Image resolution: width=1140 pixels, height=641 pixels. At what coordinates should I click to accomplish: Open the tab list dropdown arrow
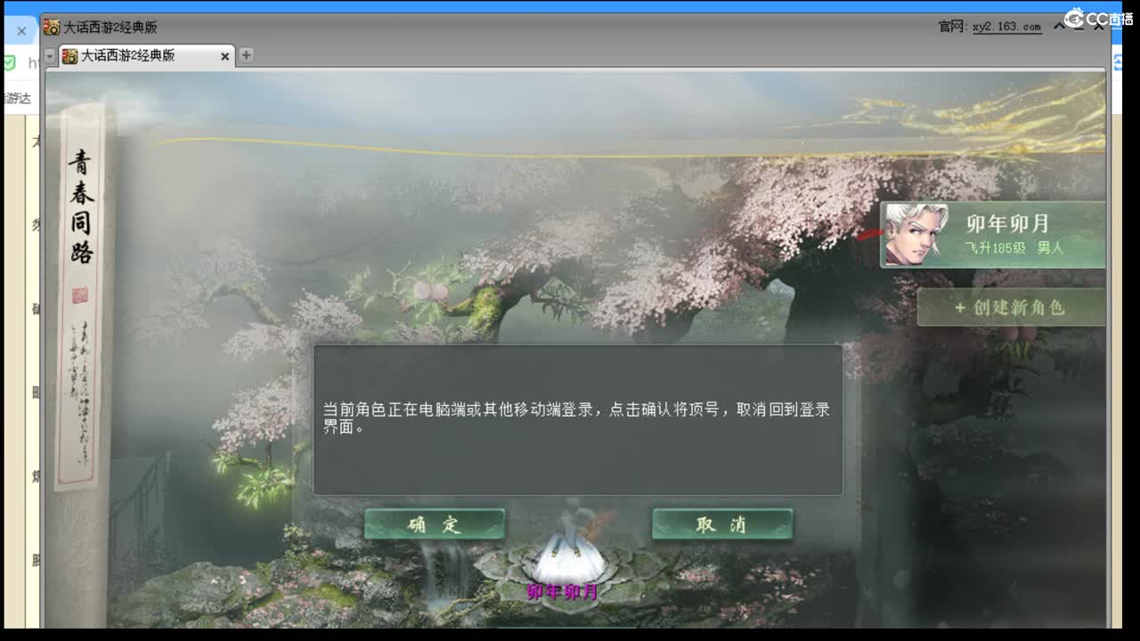point(50,56)
